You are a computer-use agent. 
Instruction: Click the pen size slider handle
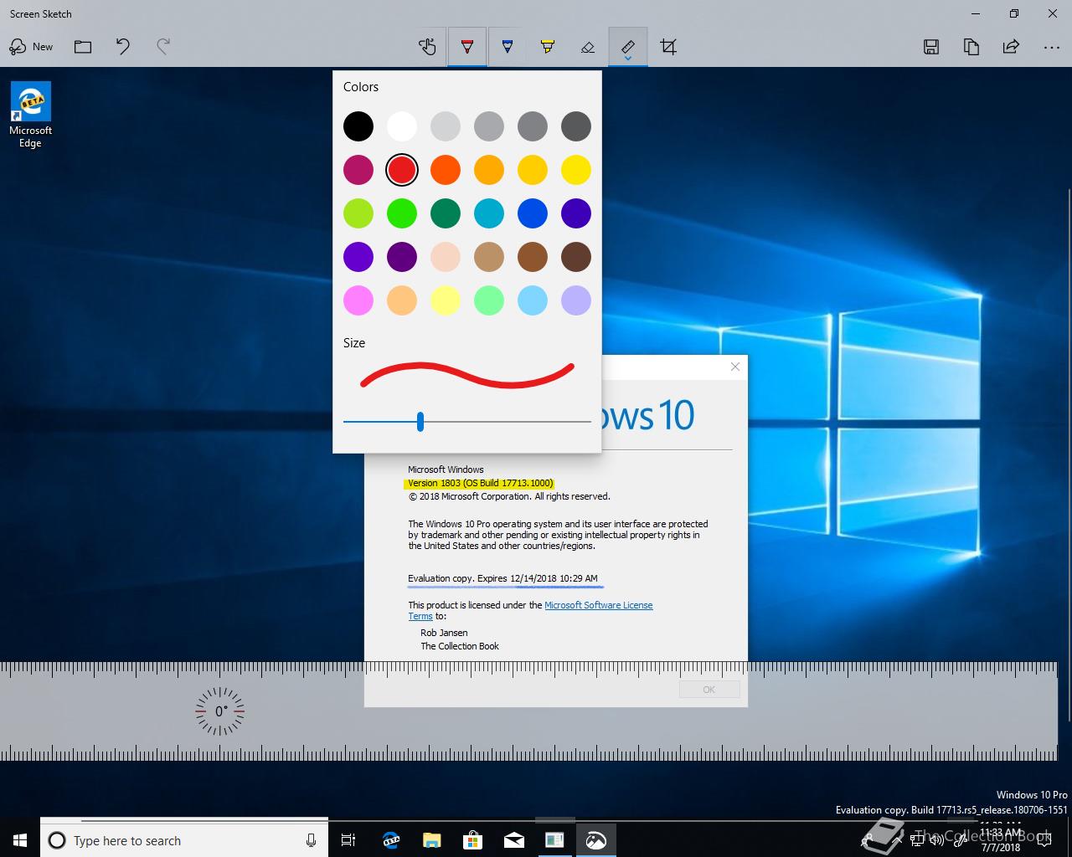coord(420,422)
